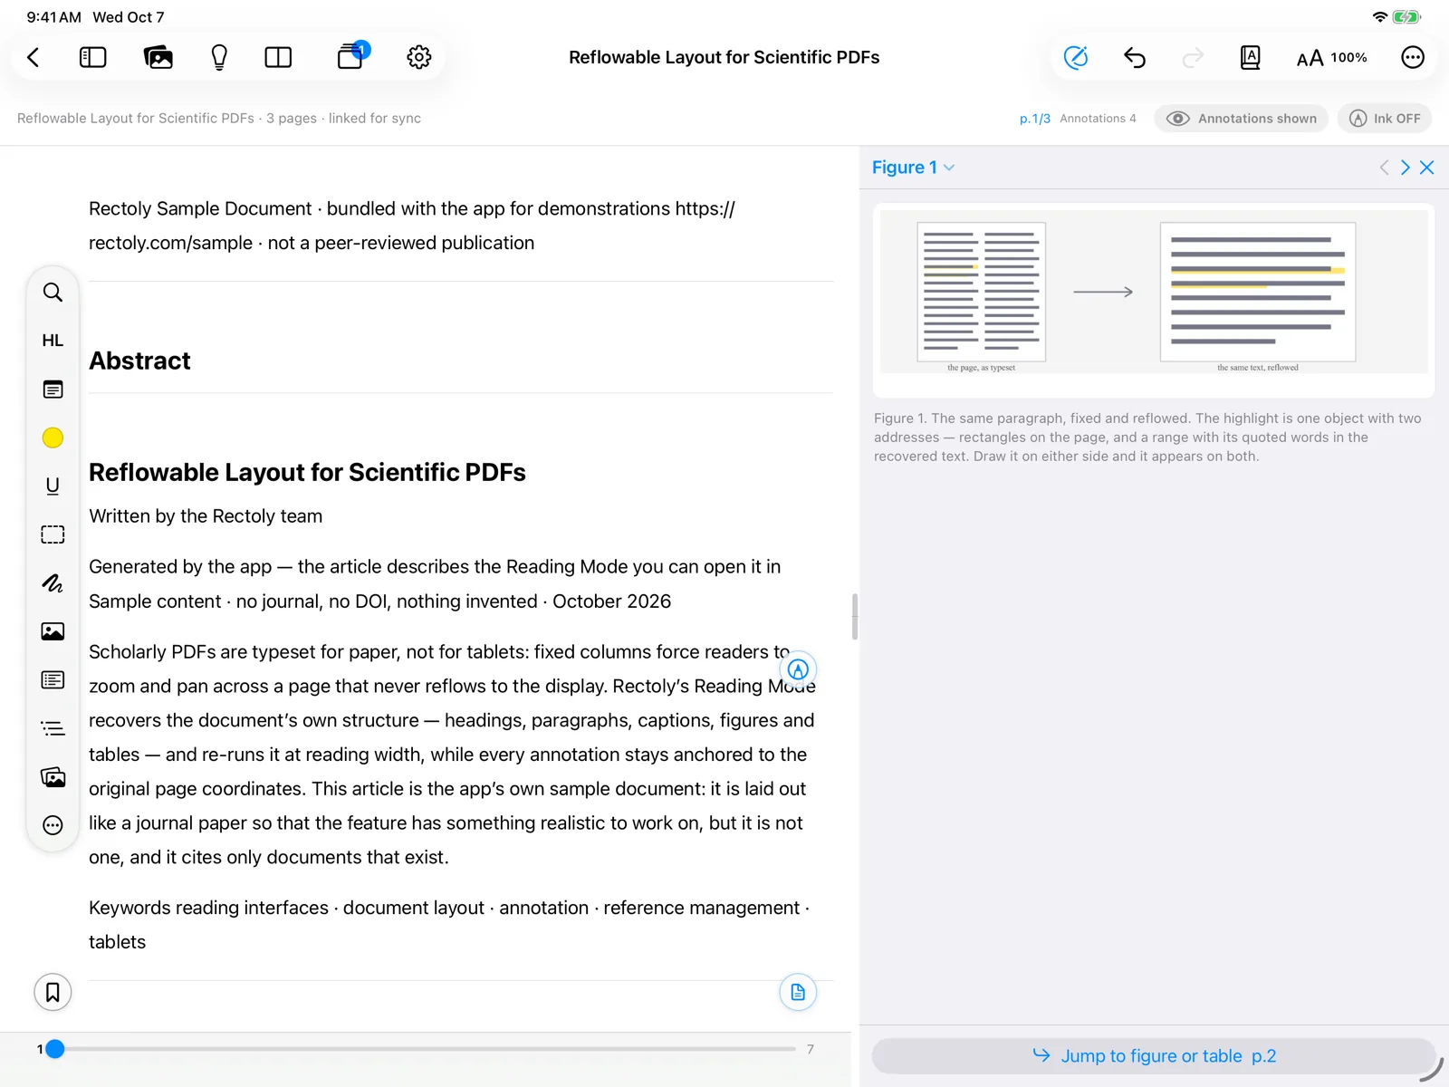This screenshot has width=1449, height=1087.
Task: Tap the lightbulb ideas icon
Action: 219,58
